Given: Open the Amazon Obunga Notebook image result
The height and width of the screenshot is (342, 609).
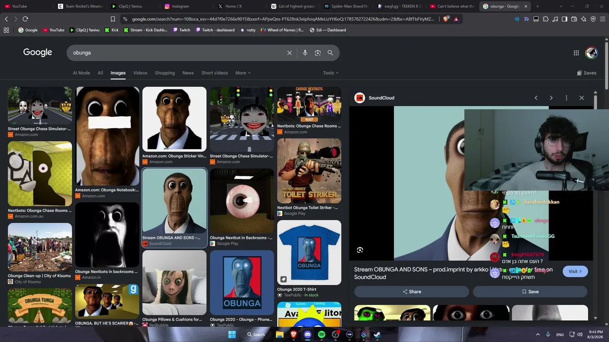Looking at the screenshot, I should (x=108, y=136).
